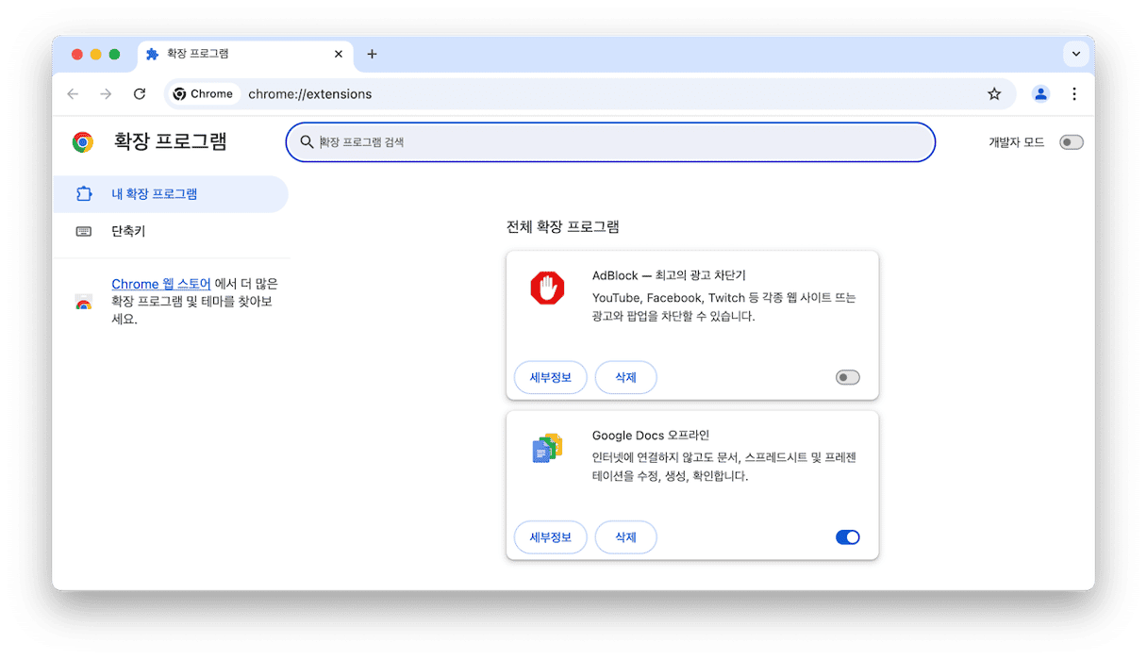Screen dimensions: 1147x659
Task: Click the green full-screen window button
Action: [115, 54]
